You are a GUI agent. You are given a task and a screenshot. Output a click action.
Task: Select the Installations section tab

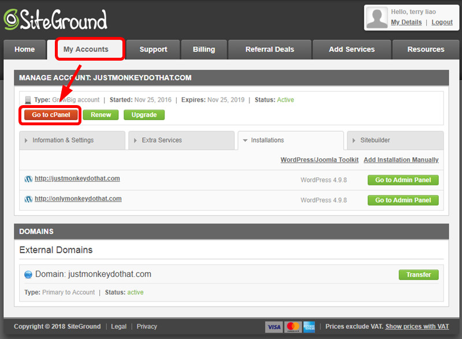tap(291, 140)
